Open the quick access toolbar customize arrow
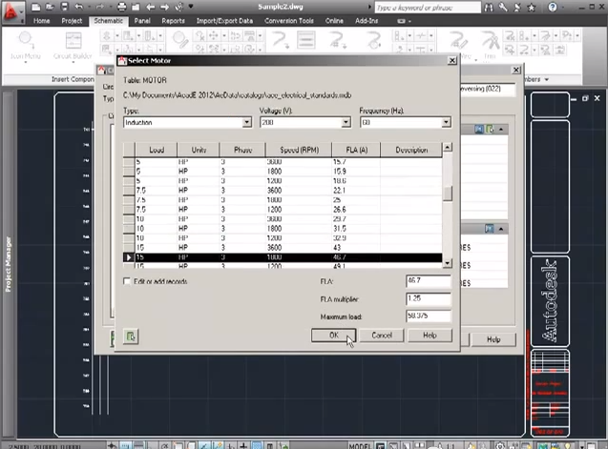Viewport: 608px width, 449px height. 191,7
